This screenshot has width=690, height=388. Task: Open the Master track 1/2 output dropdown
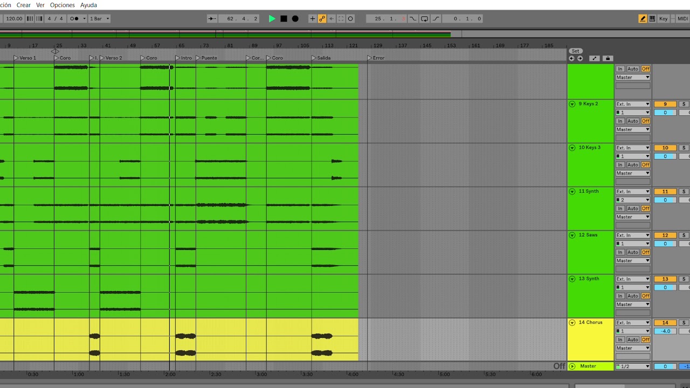tap(633, 366)
